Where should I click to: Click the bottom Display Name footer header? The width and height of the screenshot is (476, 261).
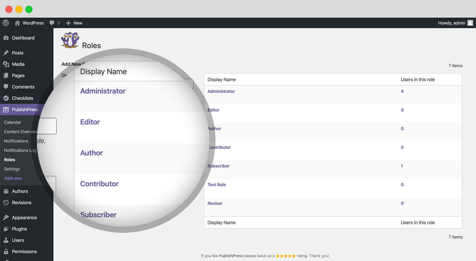(x=222, y=223)
